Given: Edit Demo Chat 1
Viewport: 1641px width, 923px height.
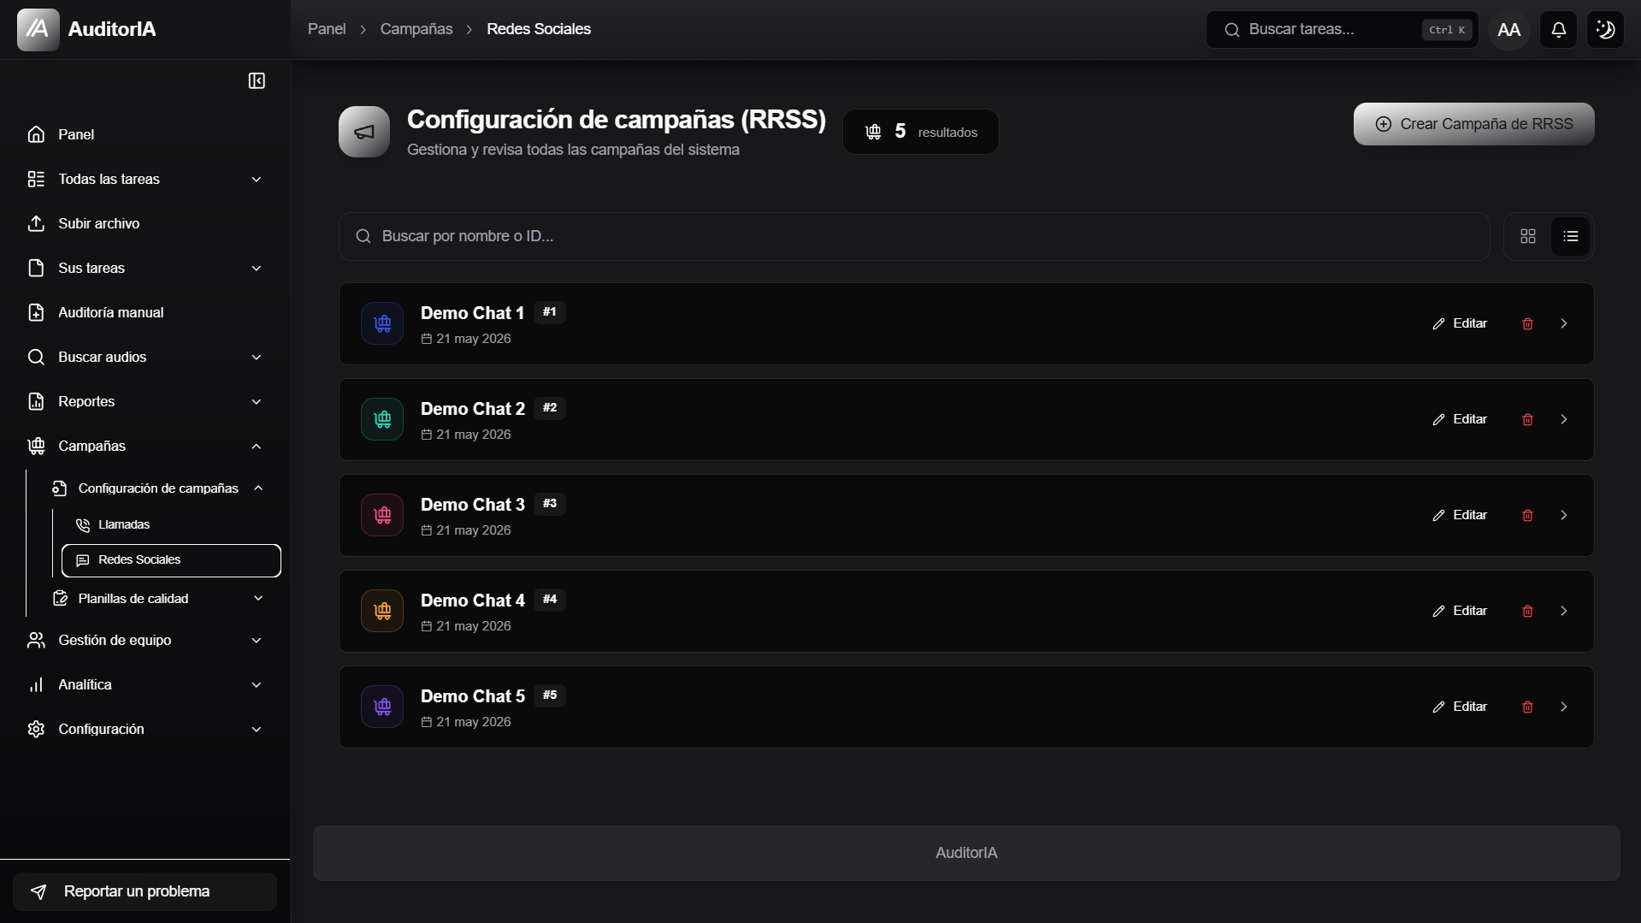Looking at the screenshot, I should pyautogui.click(x=1460, y=323).
